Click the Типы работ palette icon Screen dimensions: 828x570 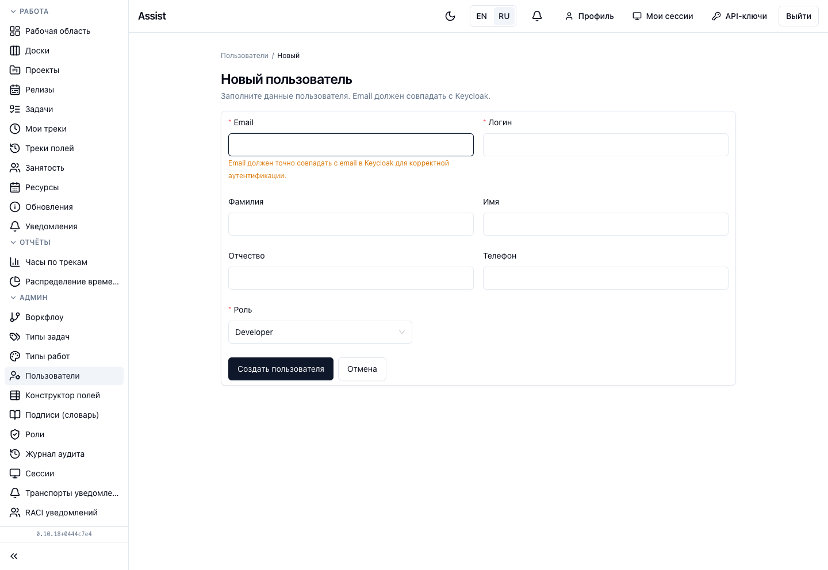15,356
